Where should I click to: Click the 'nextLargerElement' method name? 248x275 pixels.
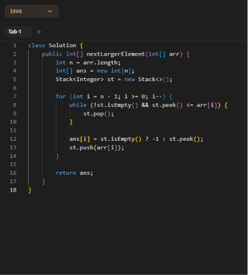116,54
